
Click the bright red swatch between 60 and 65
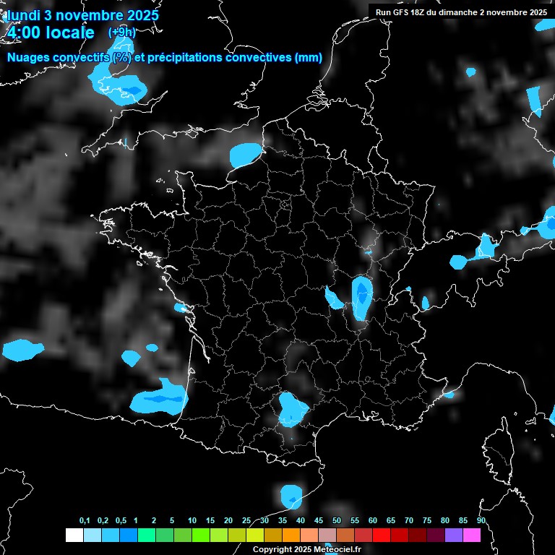(382, 535)
